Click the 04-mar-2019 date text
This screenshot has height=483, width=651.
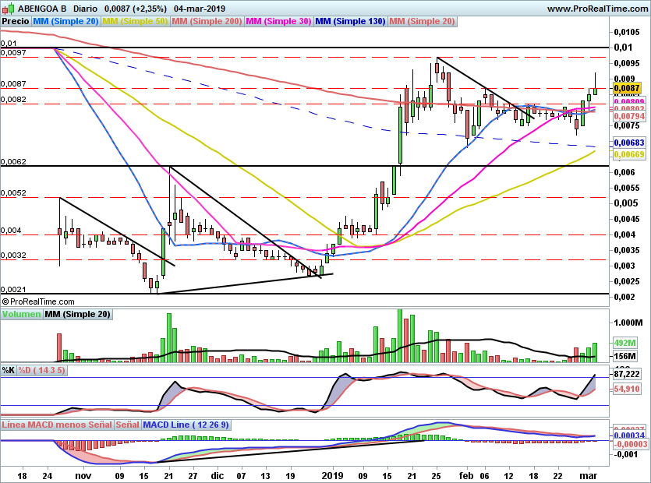pyautogui.click(x=200, y=9)
